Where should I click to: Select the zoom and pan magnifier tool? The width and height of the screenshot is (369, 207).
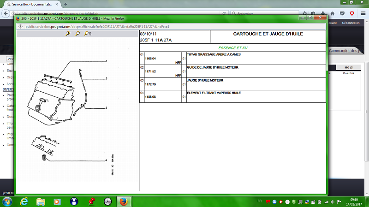tap(88, 34)
